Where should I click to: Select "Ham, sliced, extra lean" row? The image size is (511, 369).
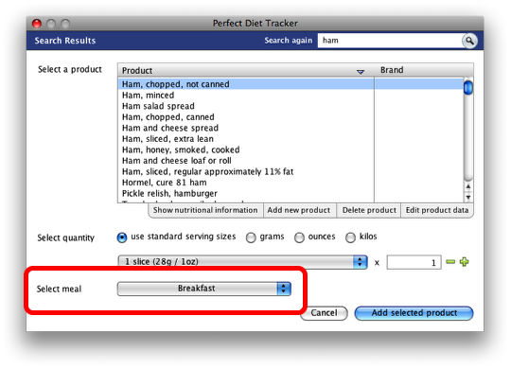(291, 139)
